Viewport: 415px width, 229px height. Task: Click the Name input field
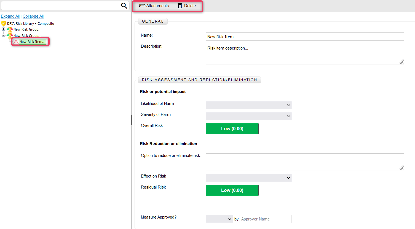tap(305, 37)
